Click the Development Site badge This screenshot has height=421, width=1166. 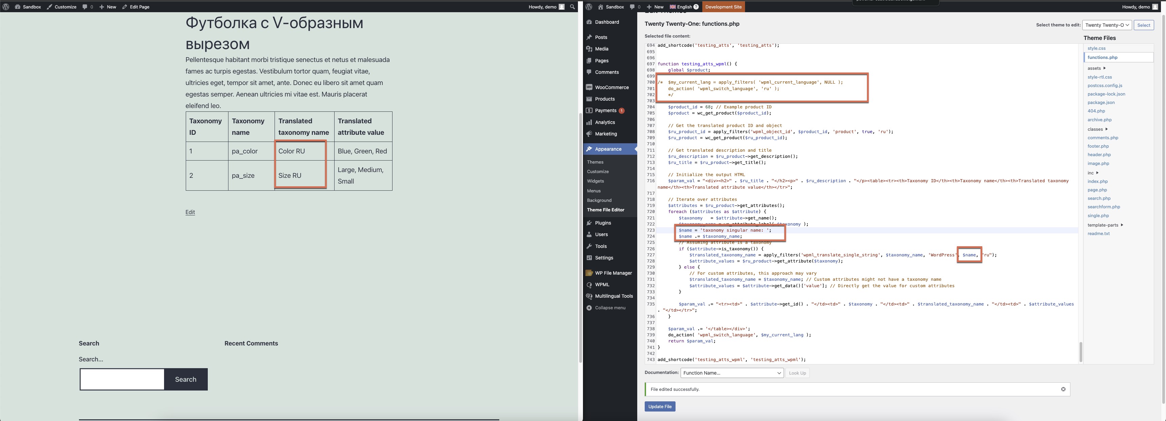[x=723, y=7]
